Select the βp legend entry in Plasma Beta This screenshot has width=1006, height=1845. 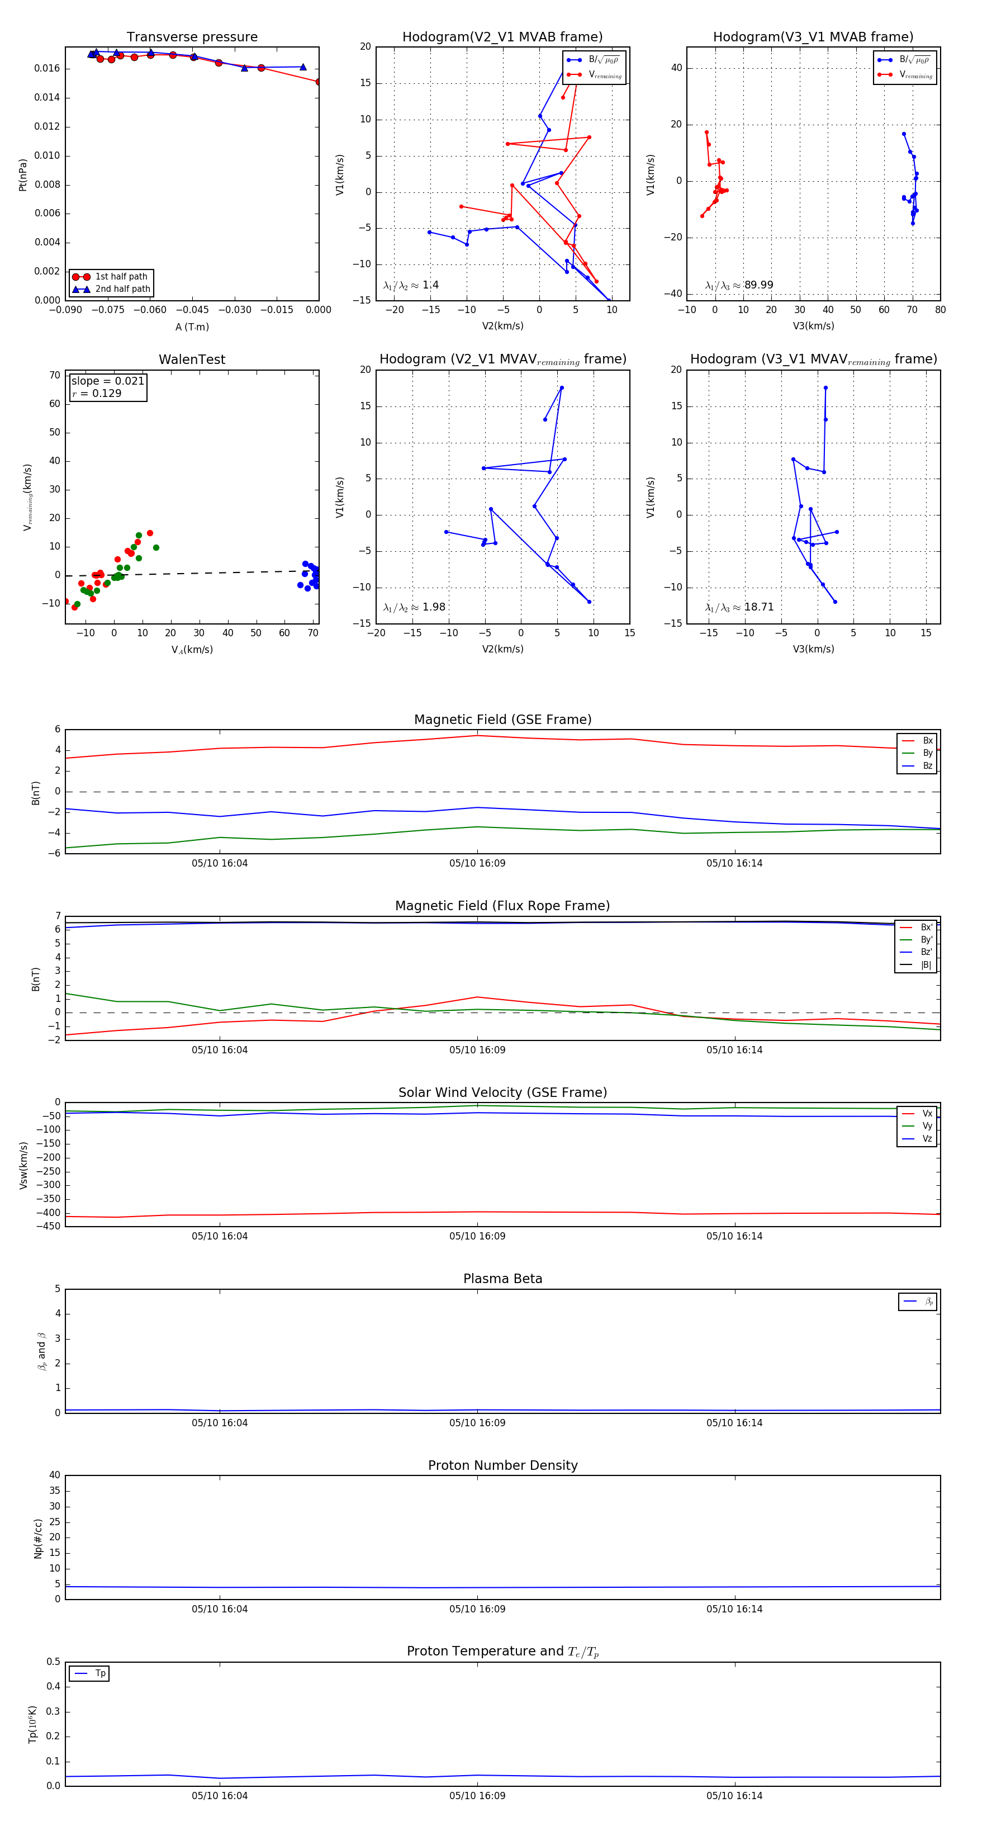point(918,1302)
